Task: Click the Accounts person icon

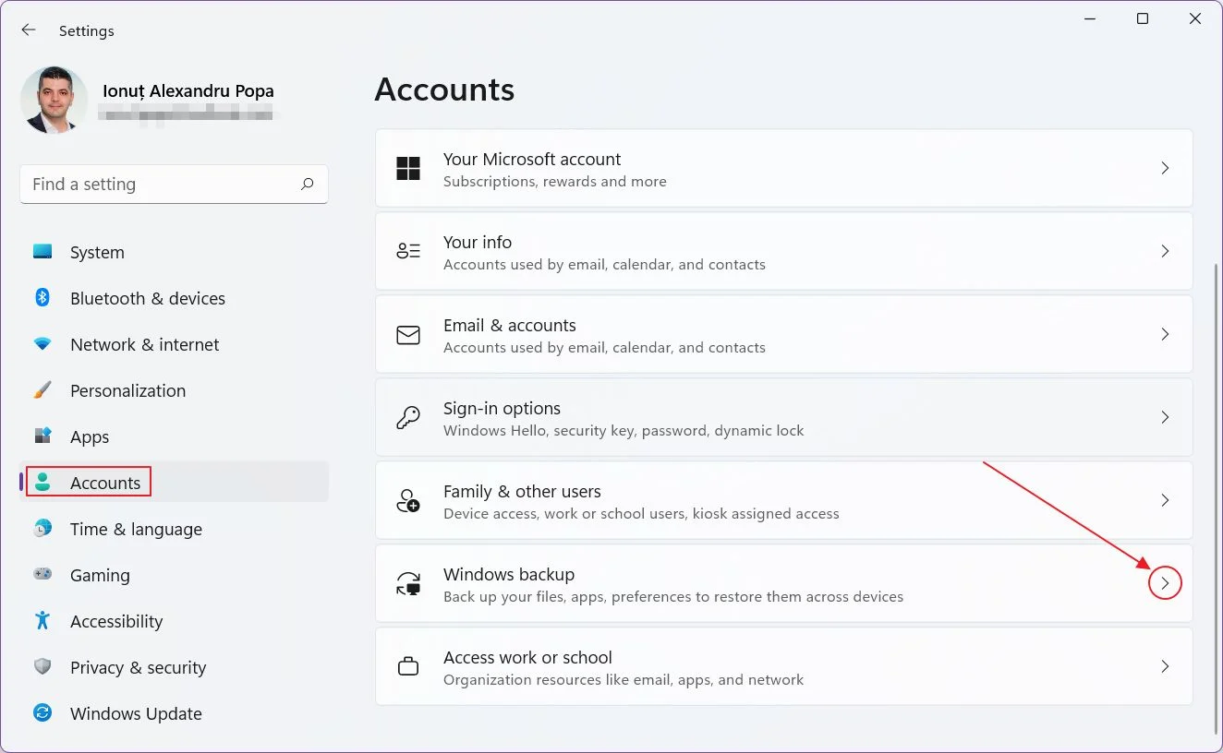Action: tap(42, 483)
